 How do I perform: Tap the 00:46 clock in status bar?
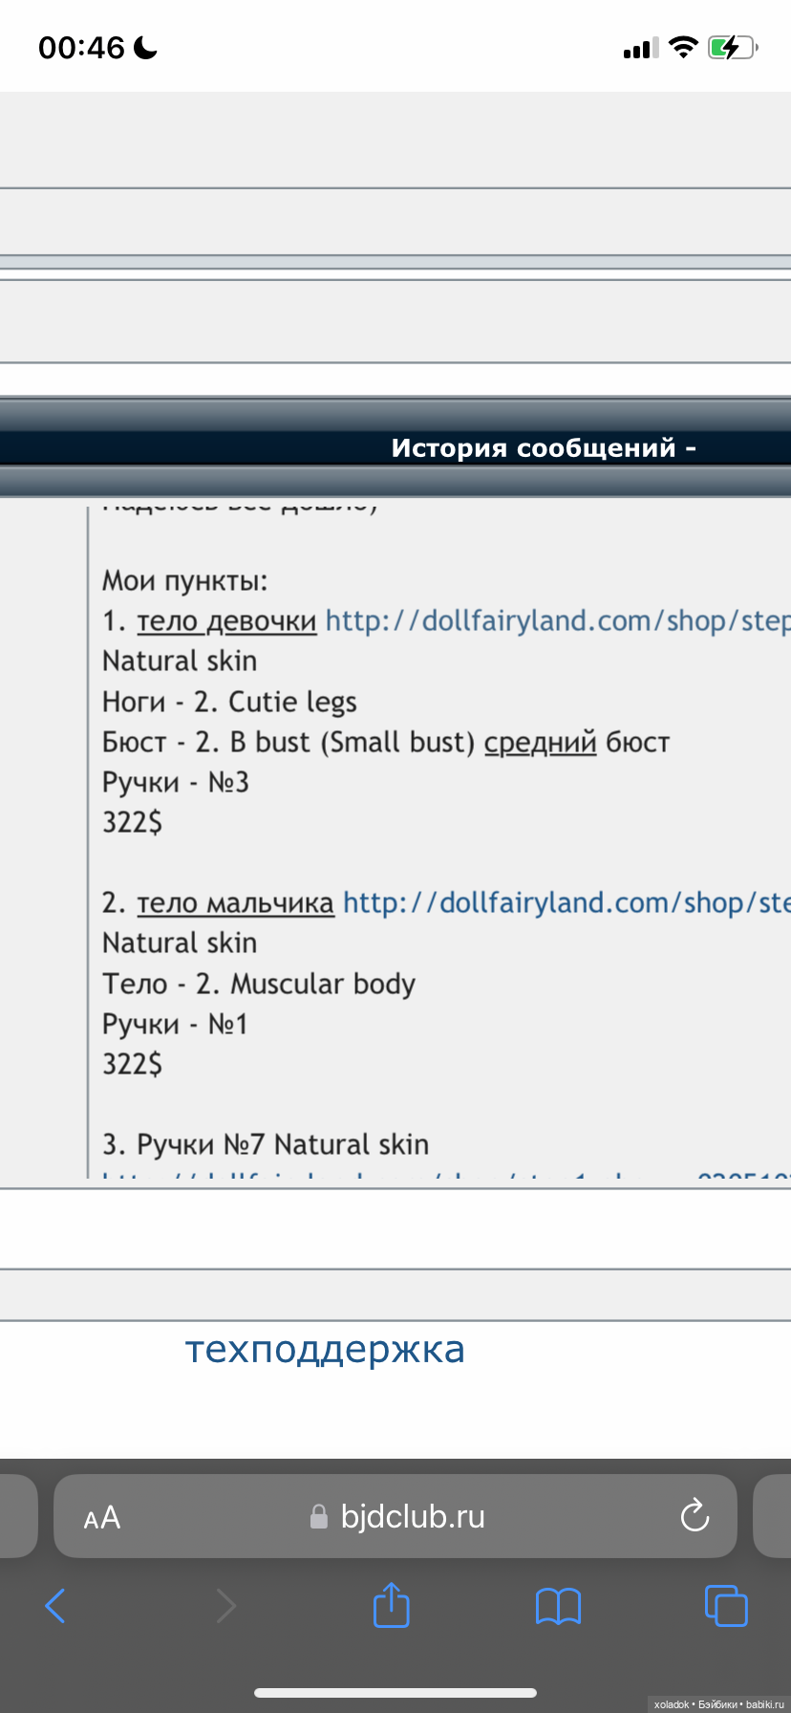coord(82,47)
